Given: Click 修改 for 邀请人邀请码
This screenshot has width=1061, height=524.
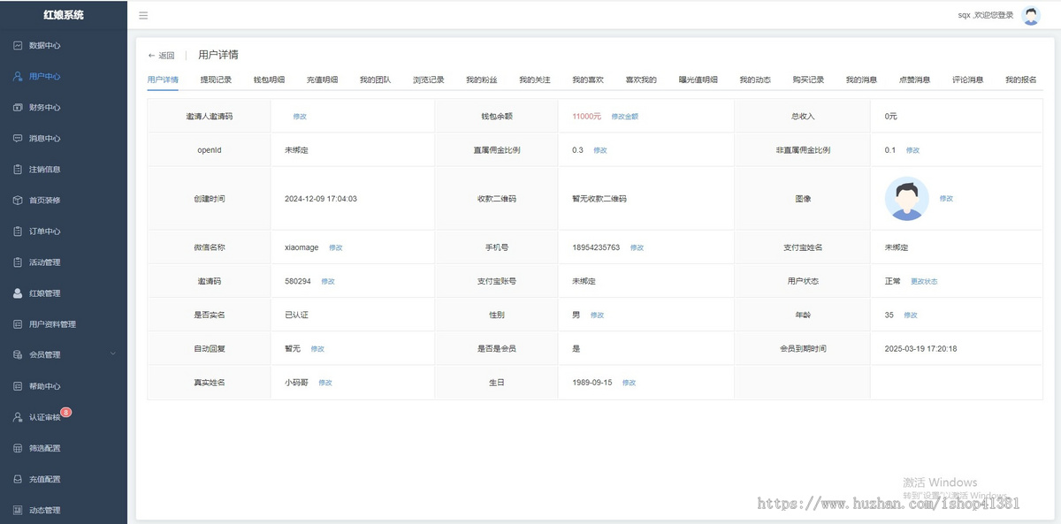Looking at the screenshot, I should (300, 117).
